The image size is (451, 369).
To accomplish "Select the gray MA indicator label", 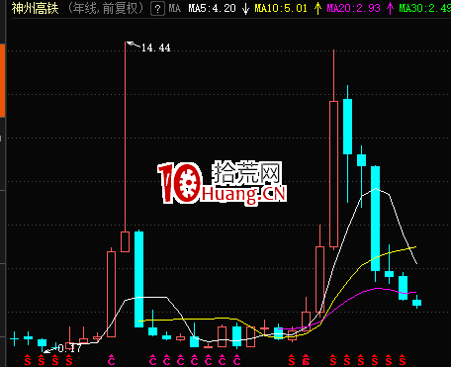I will (x=175, y=8).
